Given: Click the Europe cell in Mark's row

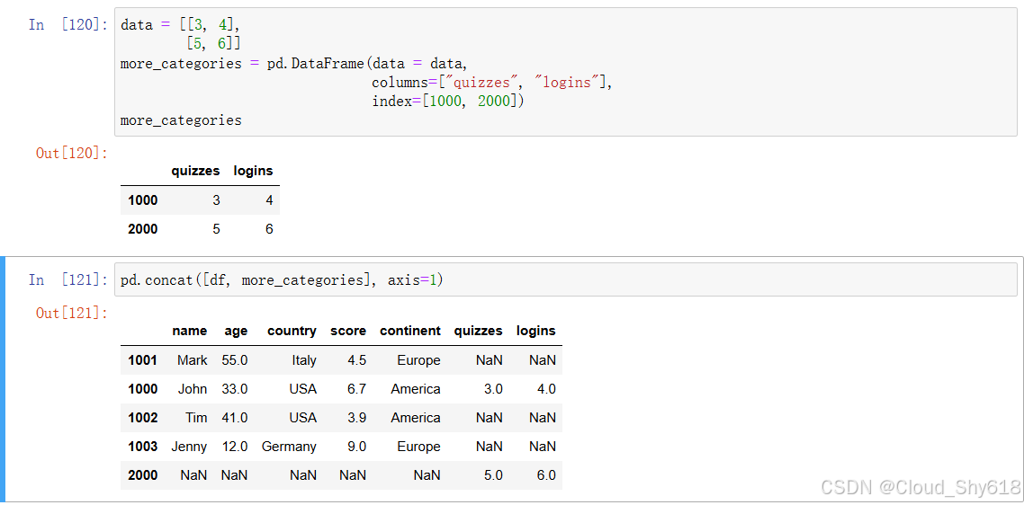Looking at the screenshot, I should 418,360.
